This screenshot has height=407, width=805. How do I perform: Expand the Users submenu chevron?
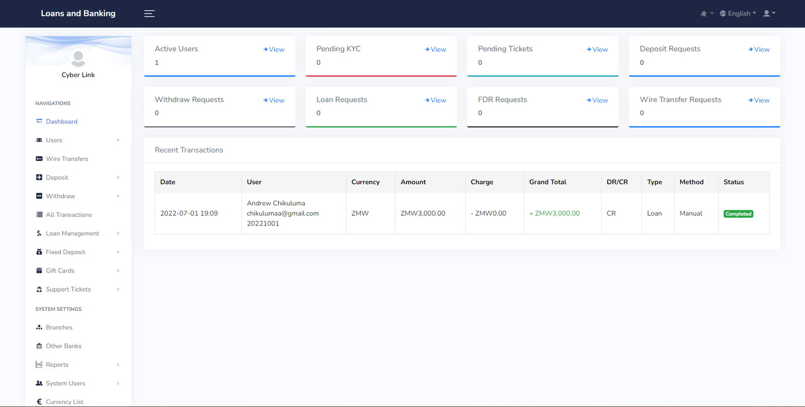118,140
